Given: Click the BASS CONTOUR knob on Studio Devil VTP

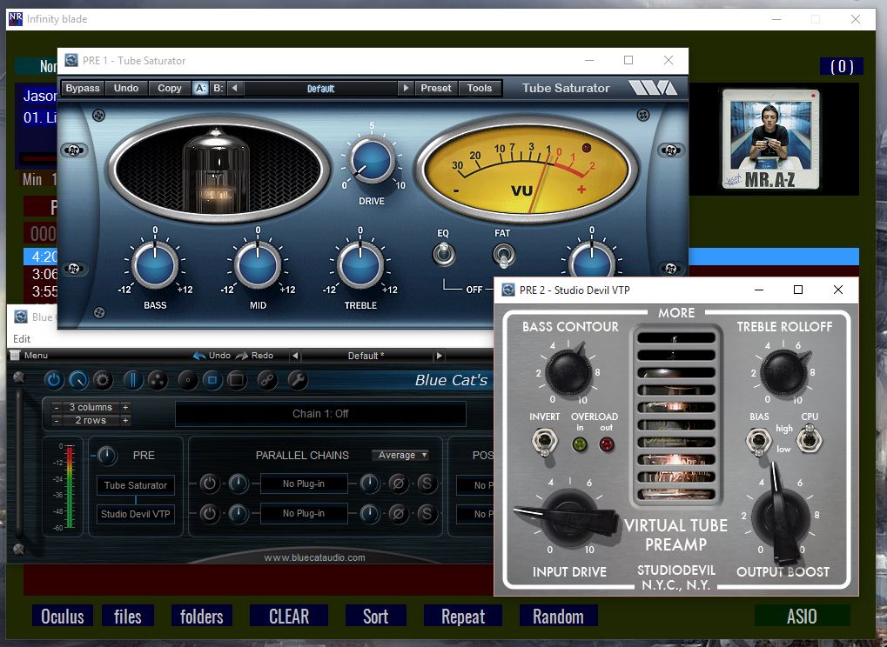Looking at the screenshot, I should coord(568,371).
